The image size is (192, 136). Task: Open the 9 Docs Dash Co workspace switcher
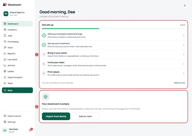tap(18, 14)
